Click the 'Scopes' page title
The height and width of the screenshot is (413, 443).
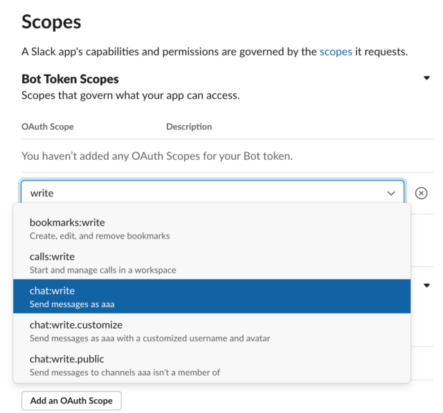51,21
